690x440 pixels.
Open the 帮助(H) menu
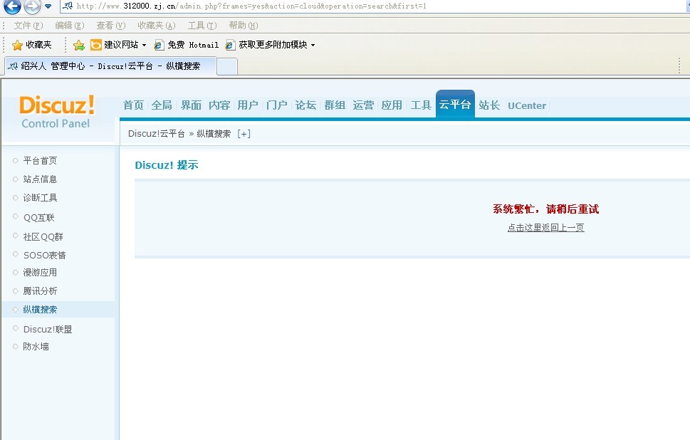pyautogui.click(x=244, y=26)
